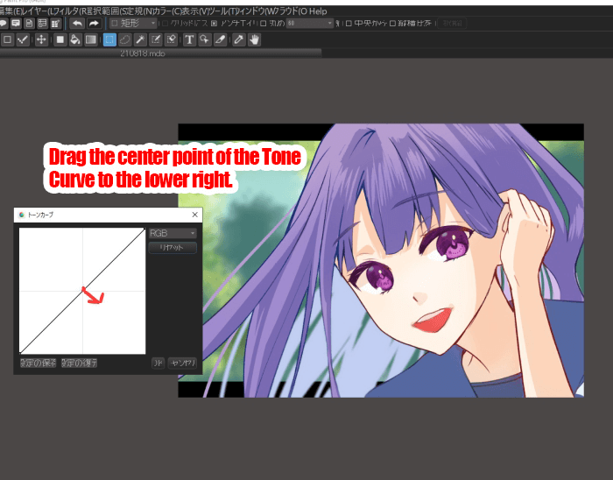Viewport: 613px width, 480px height.
Task: Select the Eyedropper tool
Action: click(239, 39)
